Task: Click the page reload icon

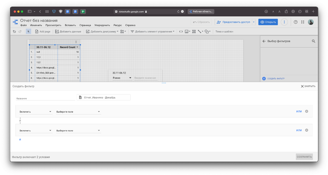Action: 178,12
